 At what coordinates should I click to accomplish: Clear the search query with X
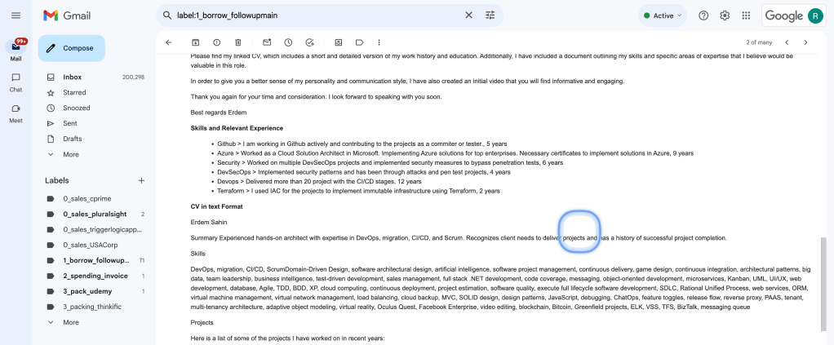pos(468,15)
